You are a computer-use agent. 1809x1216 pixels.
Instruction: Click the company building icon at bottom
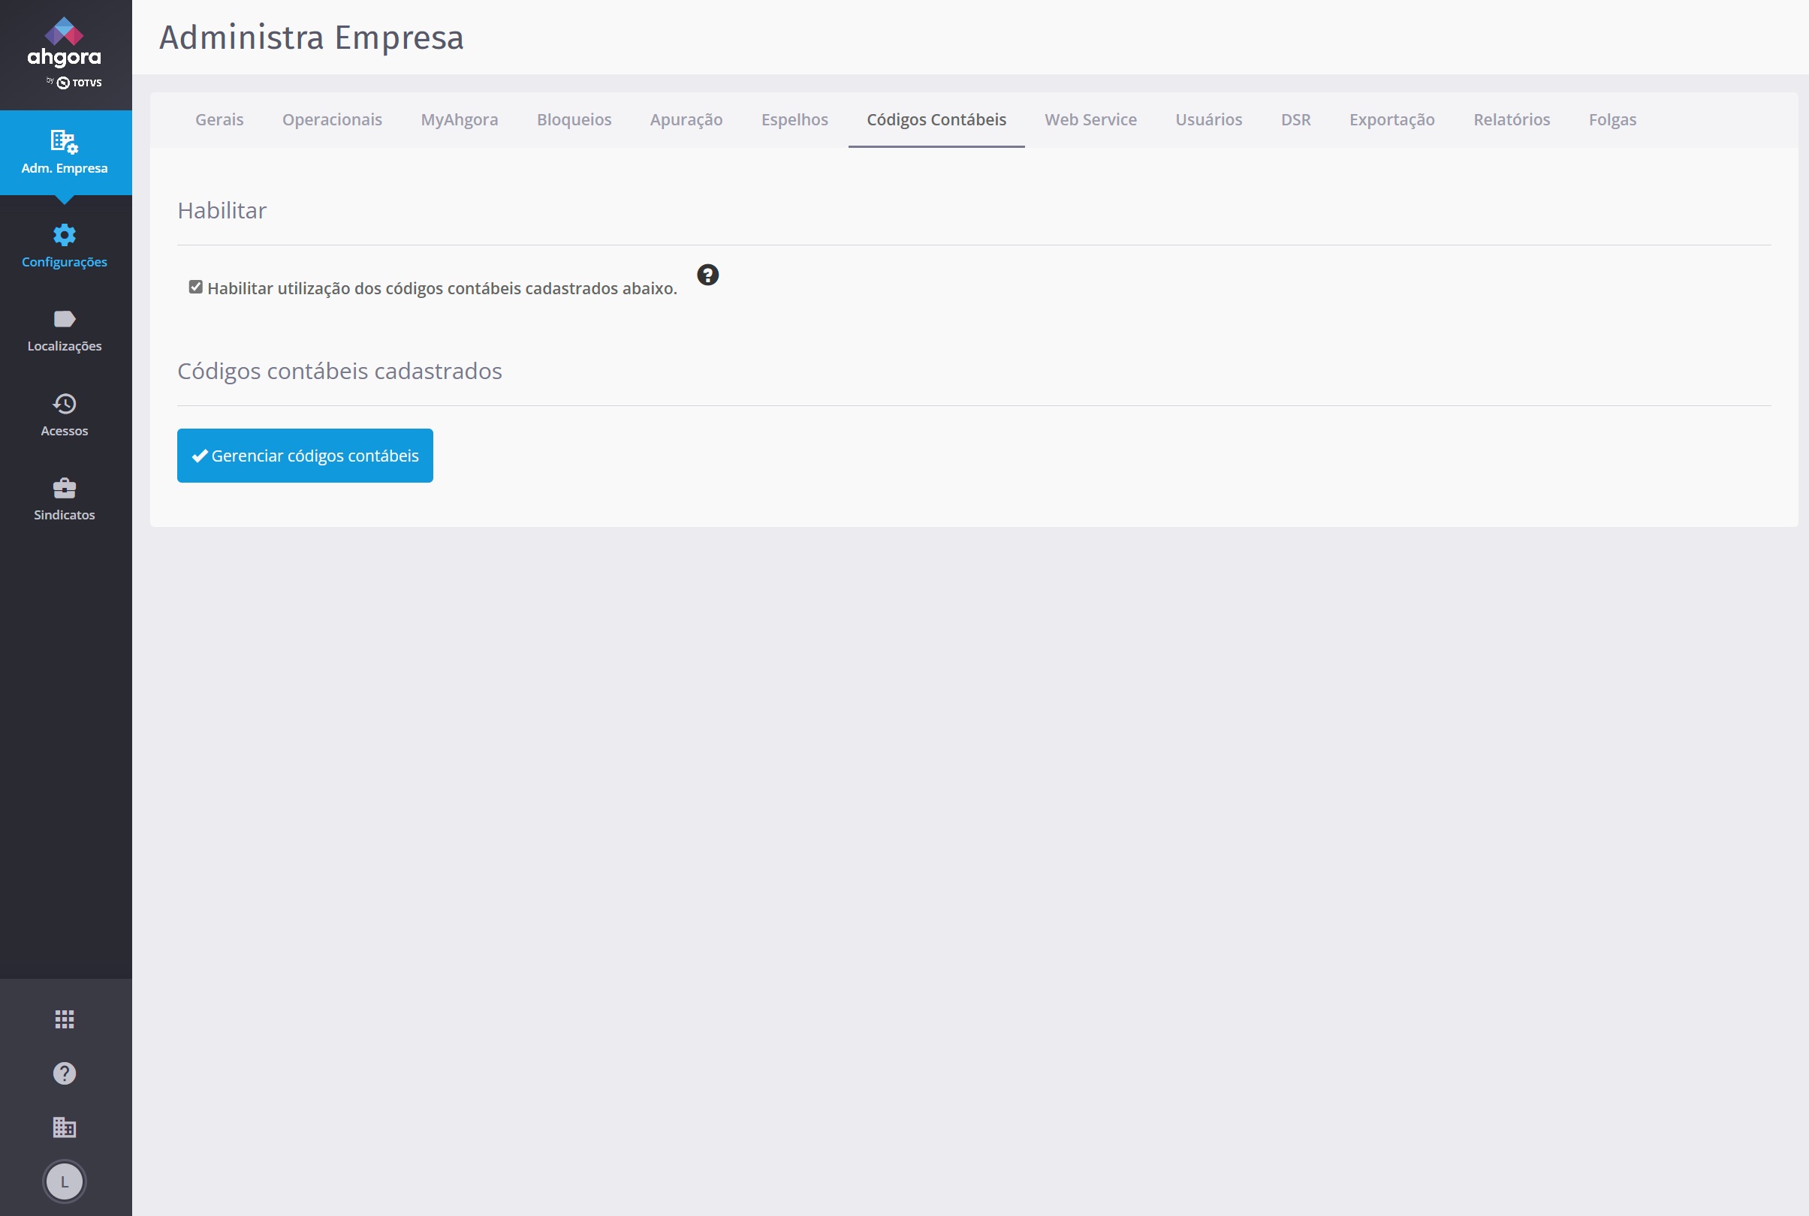click(x=65, y=1127)
